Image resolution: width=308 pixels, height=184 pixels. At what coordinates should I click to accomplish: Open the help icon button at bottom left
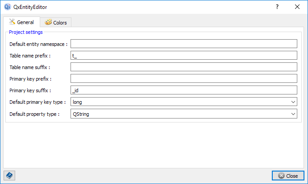coord(9,176)
